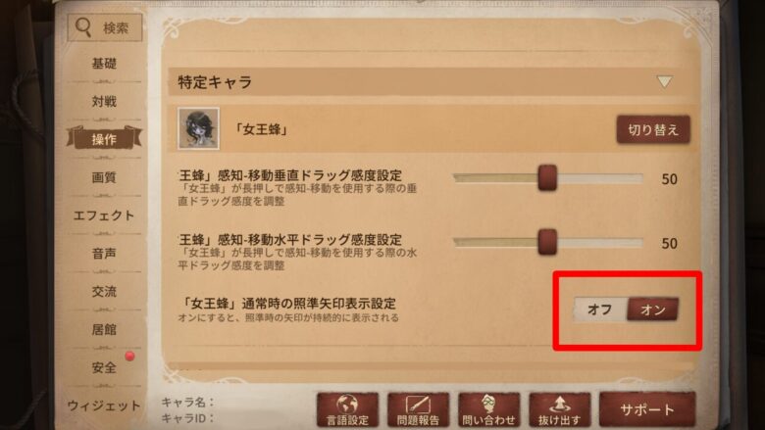The height and width of the screenshot is (430, 765).
Task: Click the horizontal drag sensitivity slider handle
Action: coord(547,242)
